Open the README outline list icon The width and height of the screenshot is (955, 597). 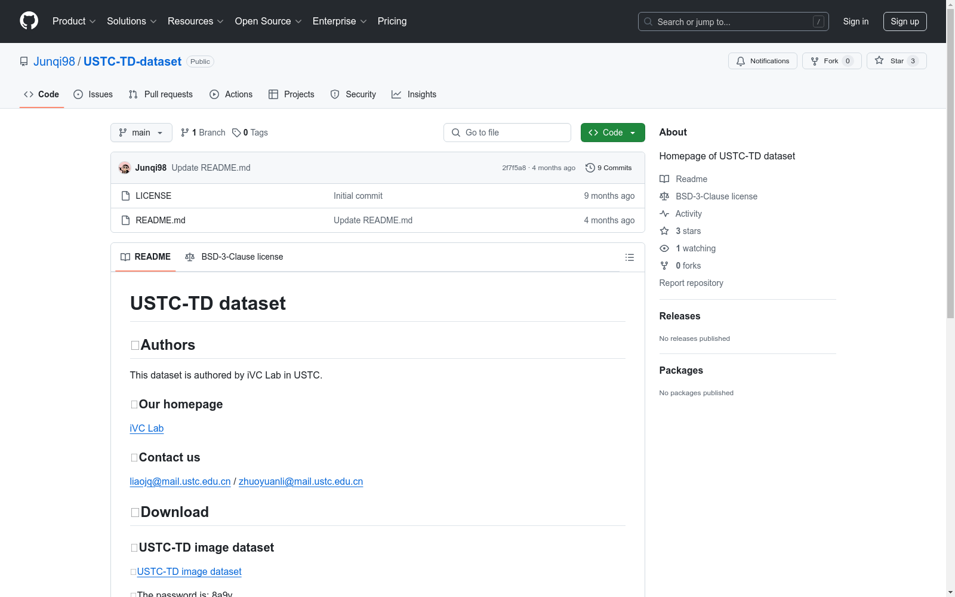point(630,257)
